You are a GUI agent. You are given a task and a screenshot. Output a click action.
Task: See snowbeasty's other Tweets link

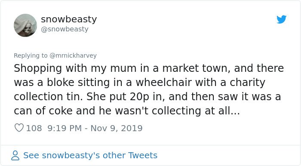coord(90,155)
